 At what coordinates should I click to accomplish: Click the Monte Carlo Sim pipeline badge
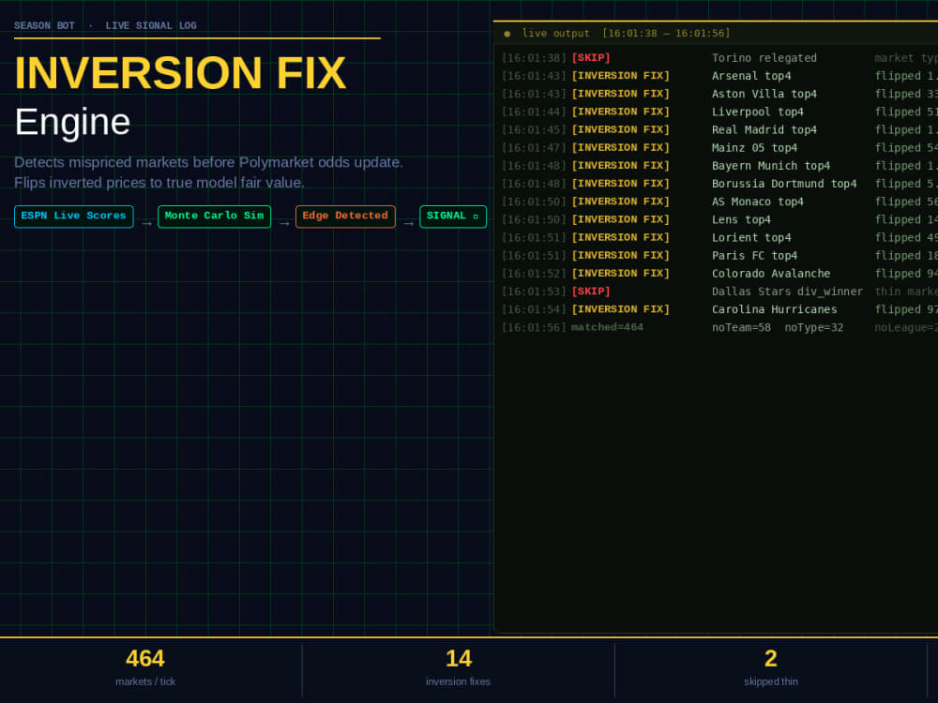click(214, 217)
